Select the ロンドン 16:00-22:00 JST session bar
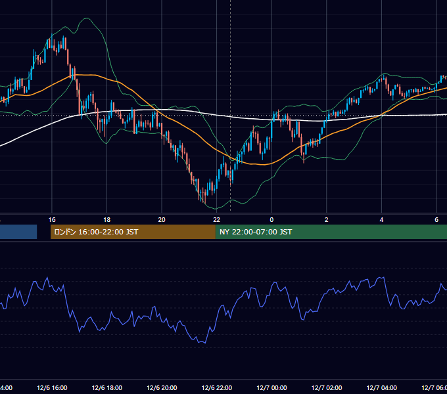 (x=133, y=232)
